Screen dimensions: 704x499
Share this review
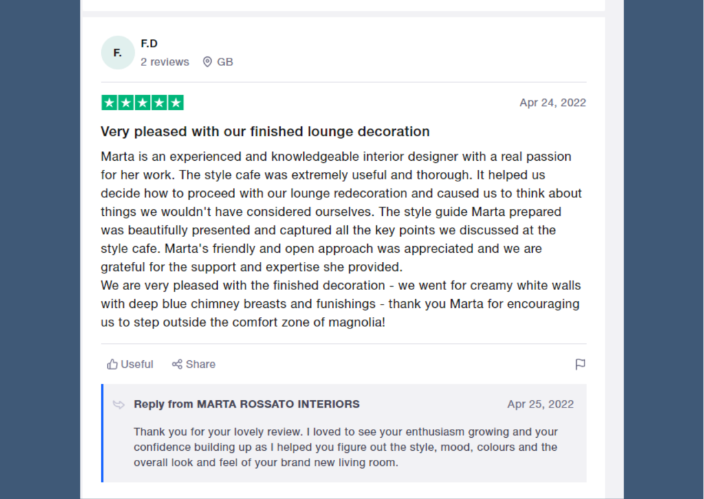pos(193,364)
